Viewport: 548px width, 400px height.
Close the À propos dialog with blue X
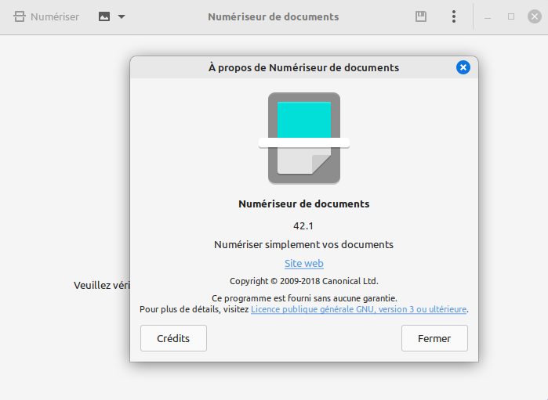pos(463,67)
